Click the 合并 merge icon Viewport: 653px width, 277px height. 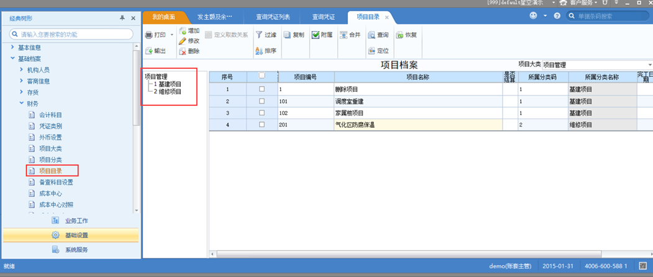pyautogui.click(x=344, y=35)
